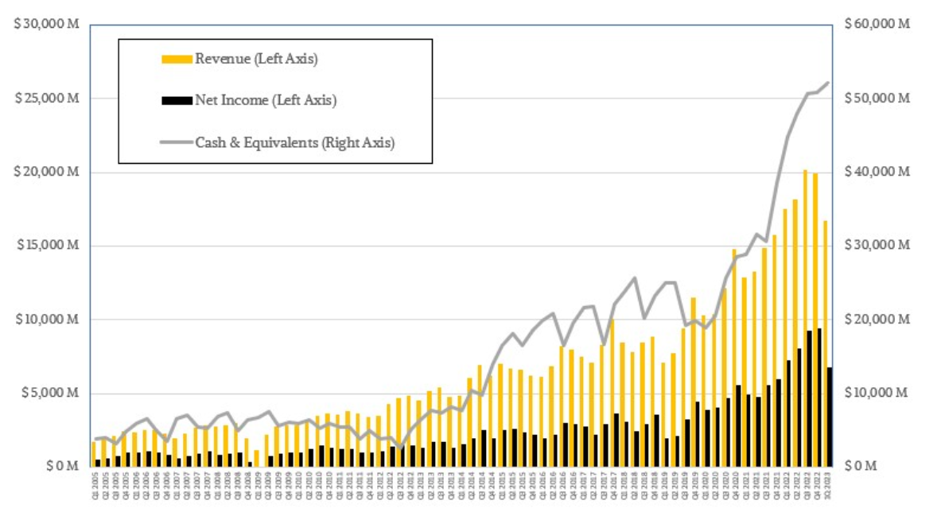Viewport: 941px width, 516px height.
Task: Click the $15,000 M left axis label
Action: 47,246
